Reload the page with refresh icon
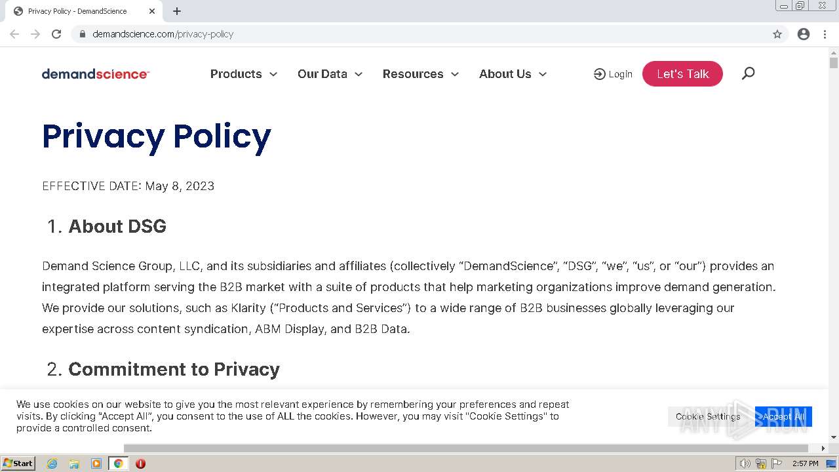The image size is (839, 472). [56, 34]
